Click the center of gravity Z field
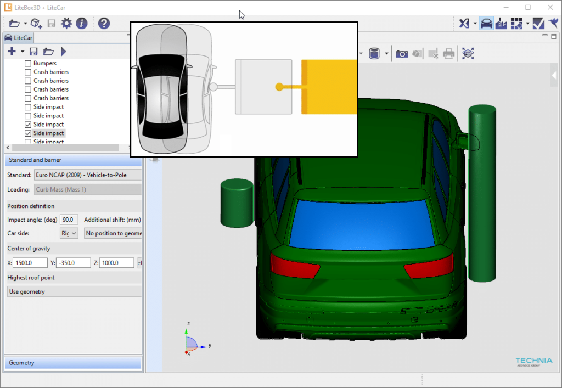The image size is (562, 388). (x=116, y=263)
